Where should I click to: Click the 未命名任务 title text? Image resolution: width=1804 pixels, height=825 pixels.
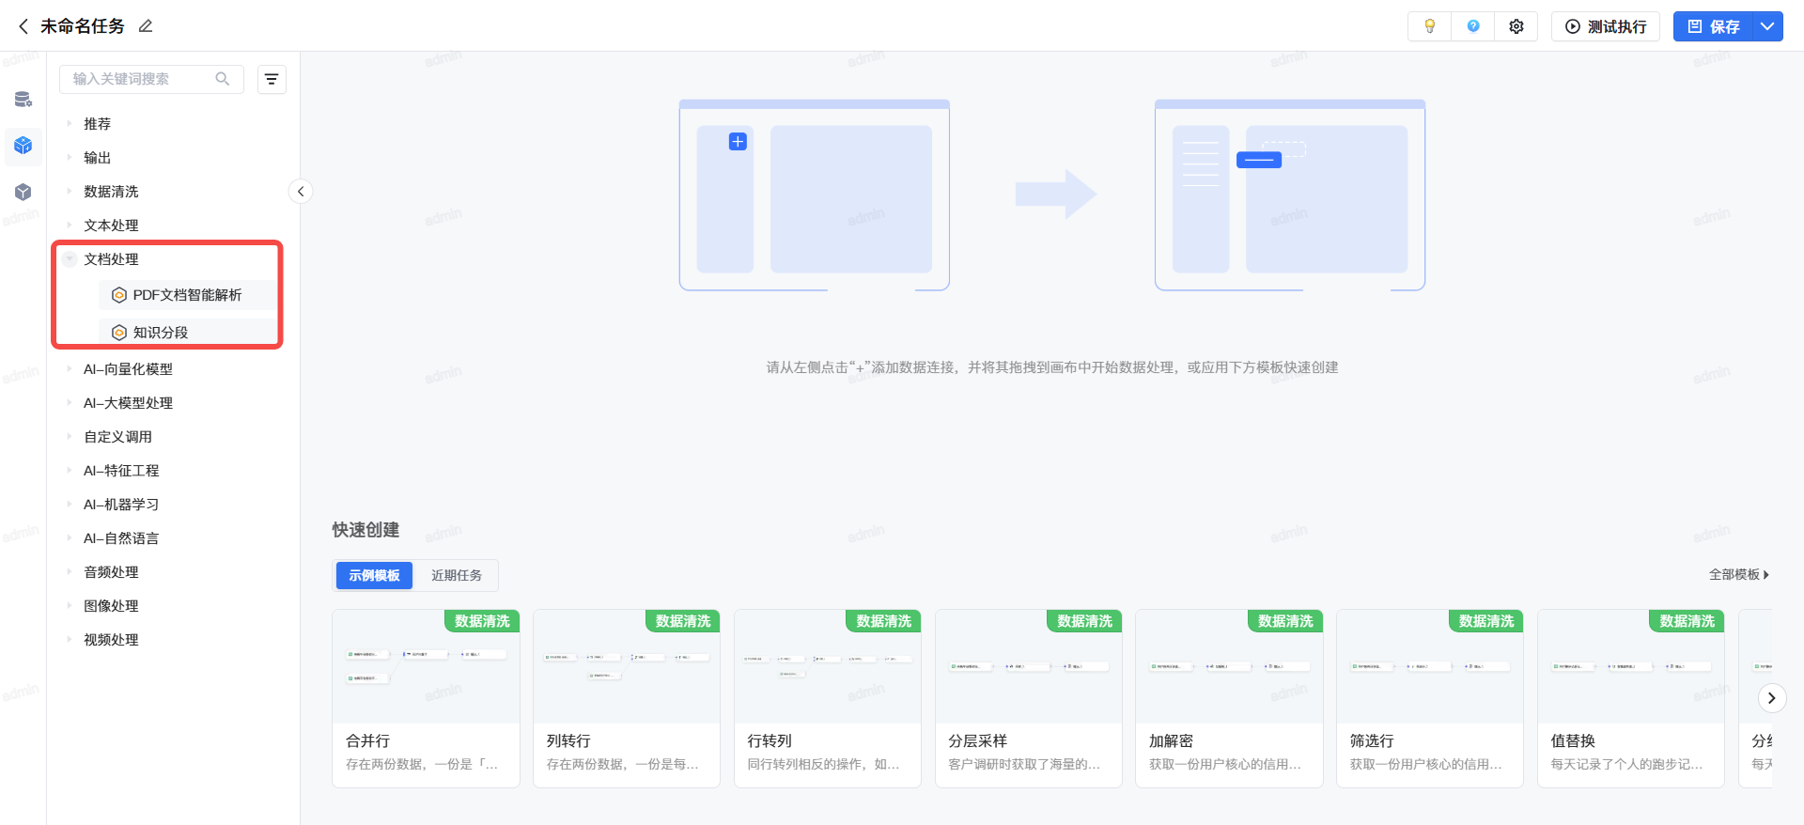(83, 26)
